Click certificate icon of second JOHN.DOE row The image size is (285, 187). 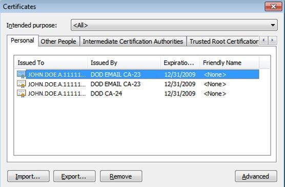pos(21,84)
